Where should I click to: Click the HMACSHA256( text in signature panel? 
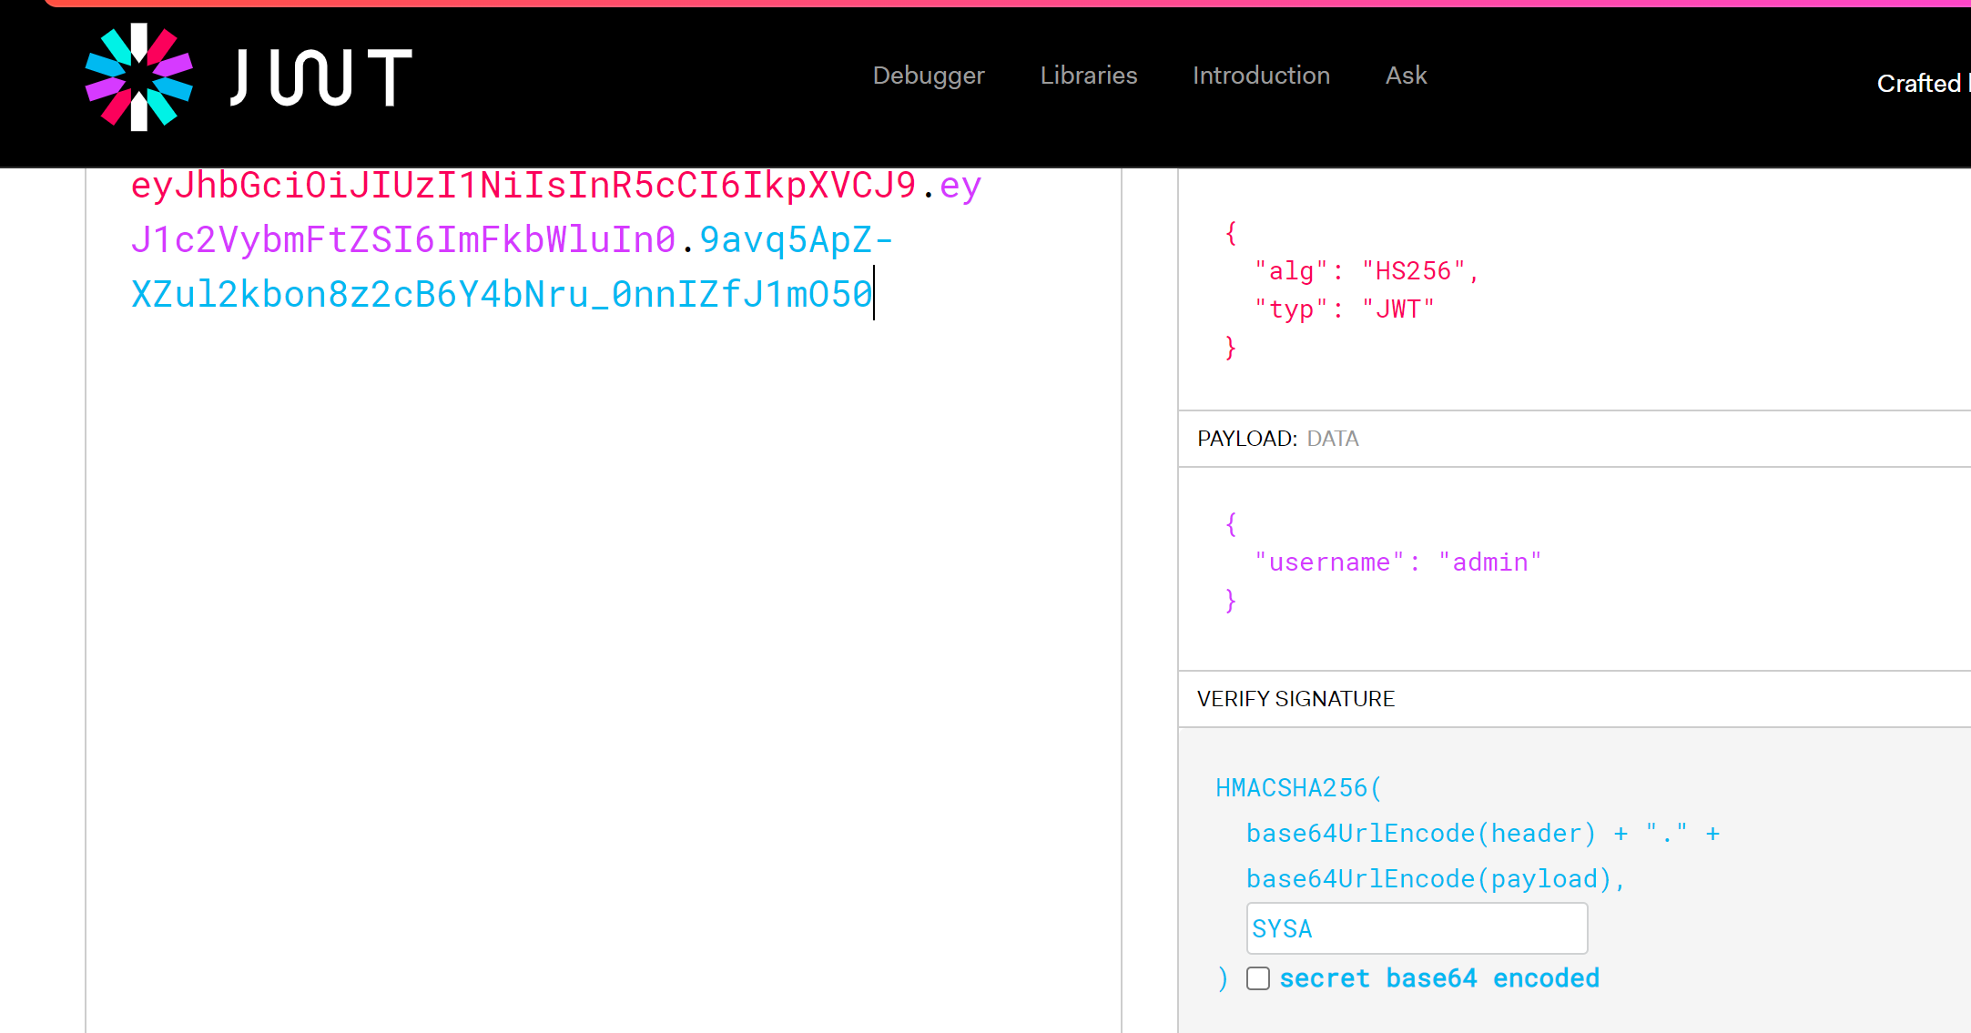tap(1297, 788)
